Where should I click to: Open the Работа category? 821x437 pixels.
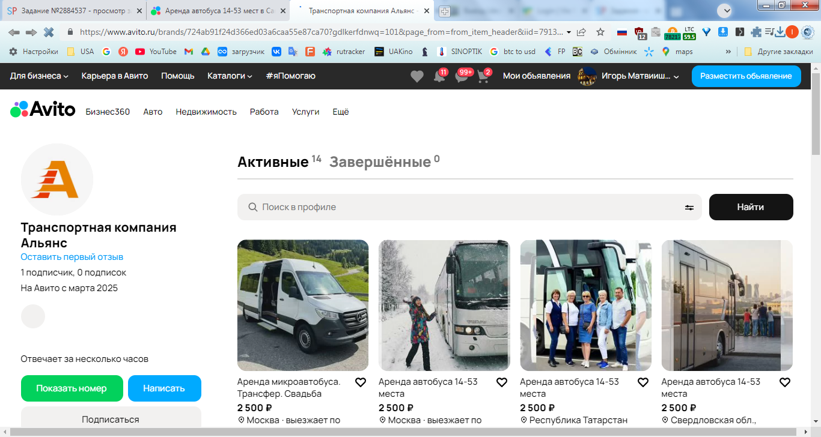264,112
